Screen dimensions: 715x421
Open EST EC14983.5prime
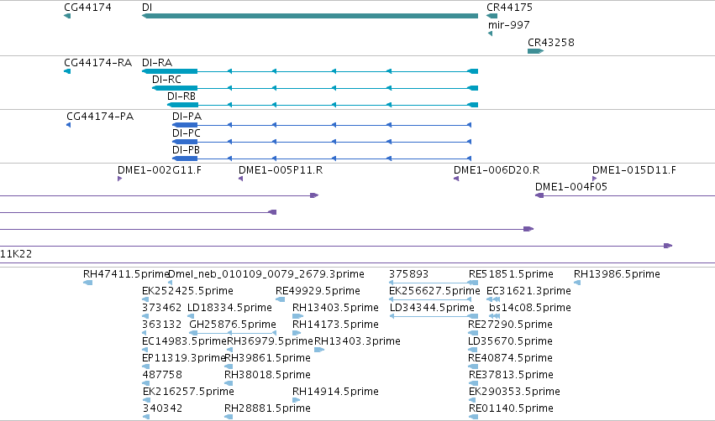tap(185, 342)
